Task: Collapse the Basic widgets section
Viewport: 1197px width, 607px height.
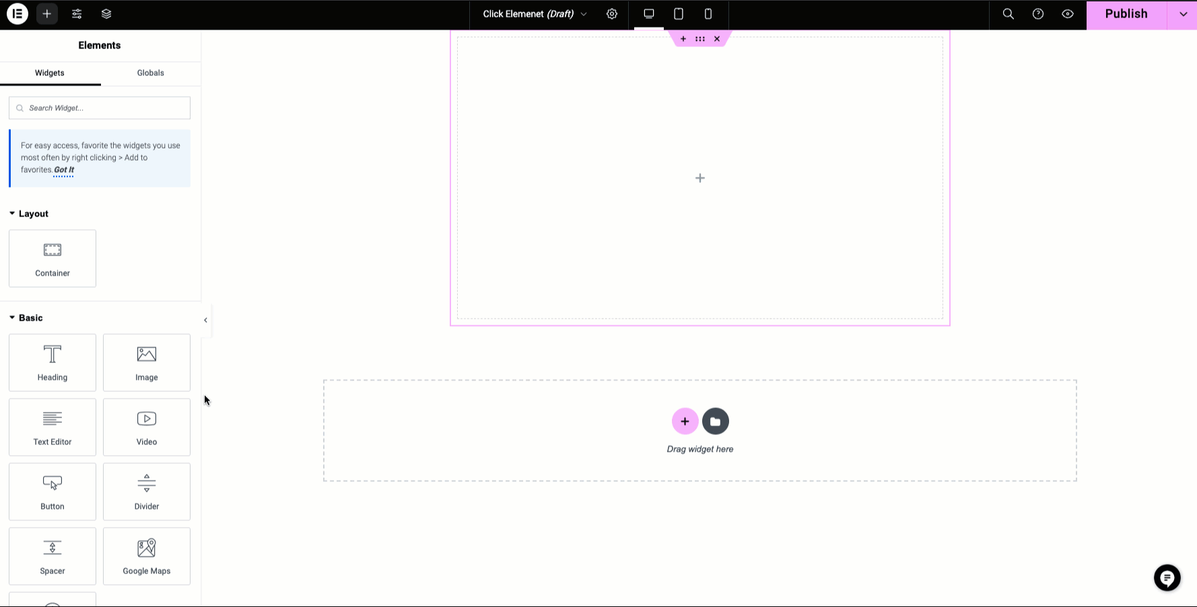Action: pyautogui.click(x=11, y=317)
